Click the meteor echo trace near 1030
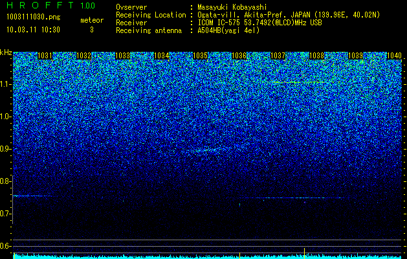Image resolution: width=407 pixels, height=259 pixels. [x=31, y=196]
